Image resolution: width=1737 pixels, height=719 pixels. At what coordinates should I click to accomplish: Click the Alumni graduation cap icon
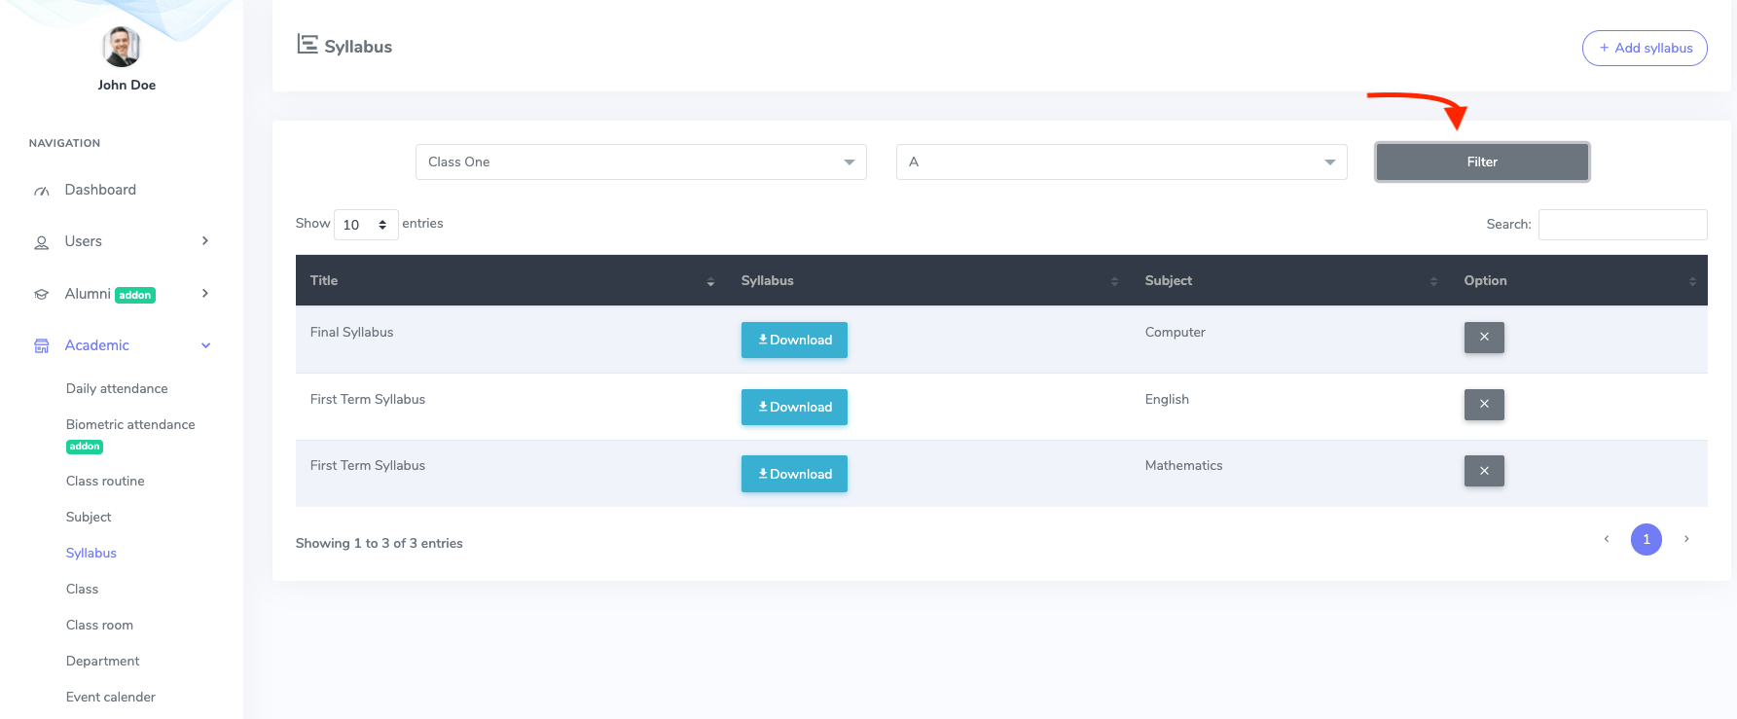tap(42, 294)
